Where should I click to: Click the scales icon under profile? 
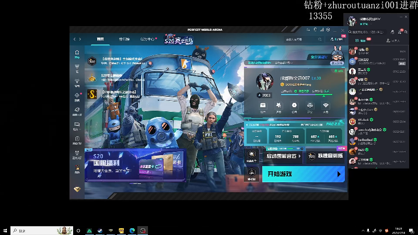[x=310, y=105]
